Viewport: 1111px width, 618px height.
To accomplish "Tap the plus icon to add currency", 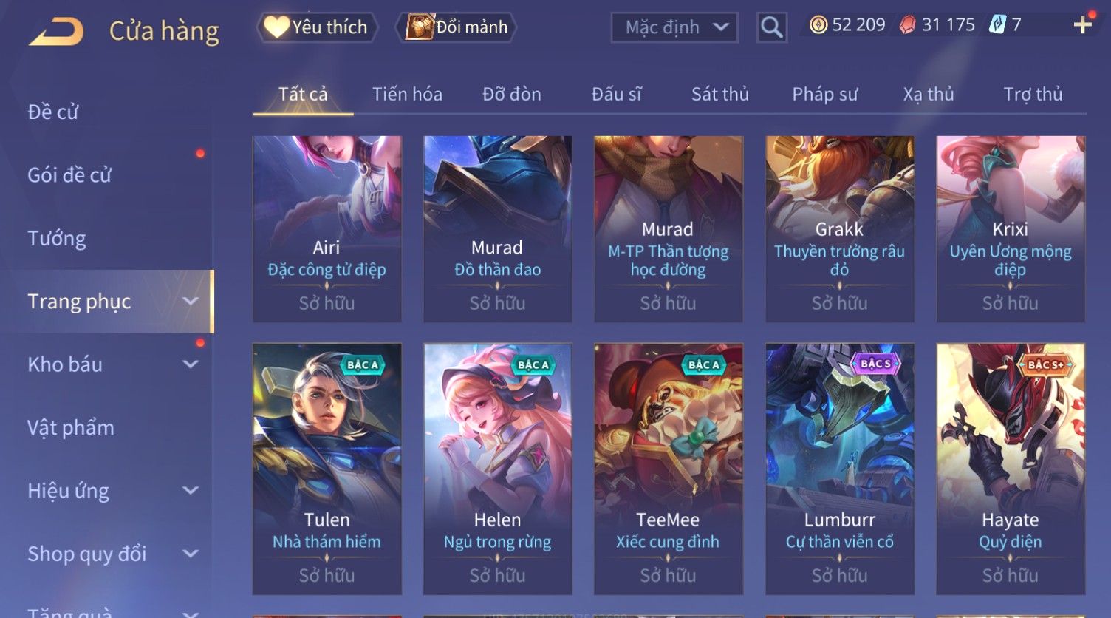I will [x=1083, y=25].
